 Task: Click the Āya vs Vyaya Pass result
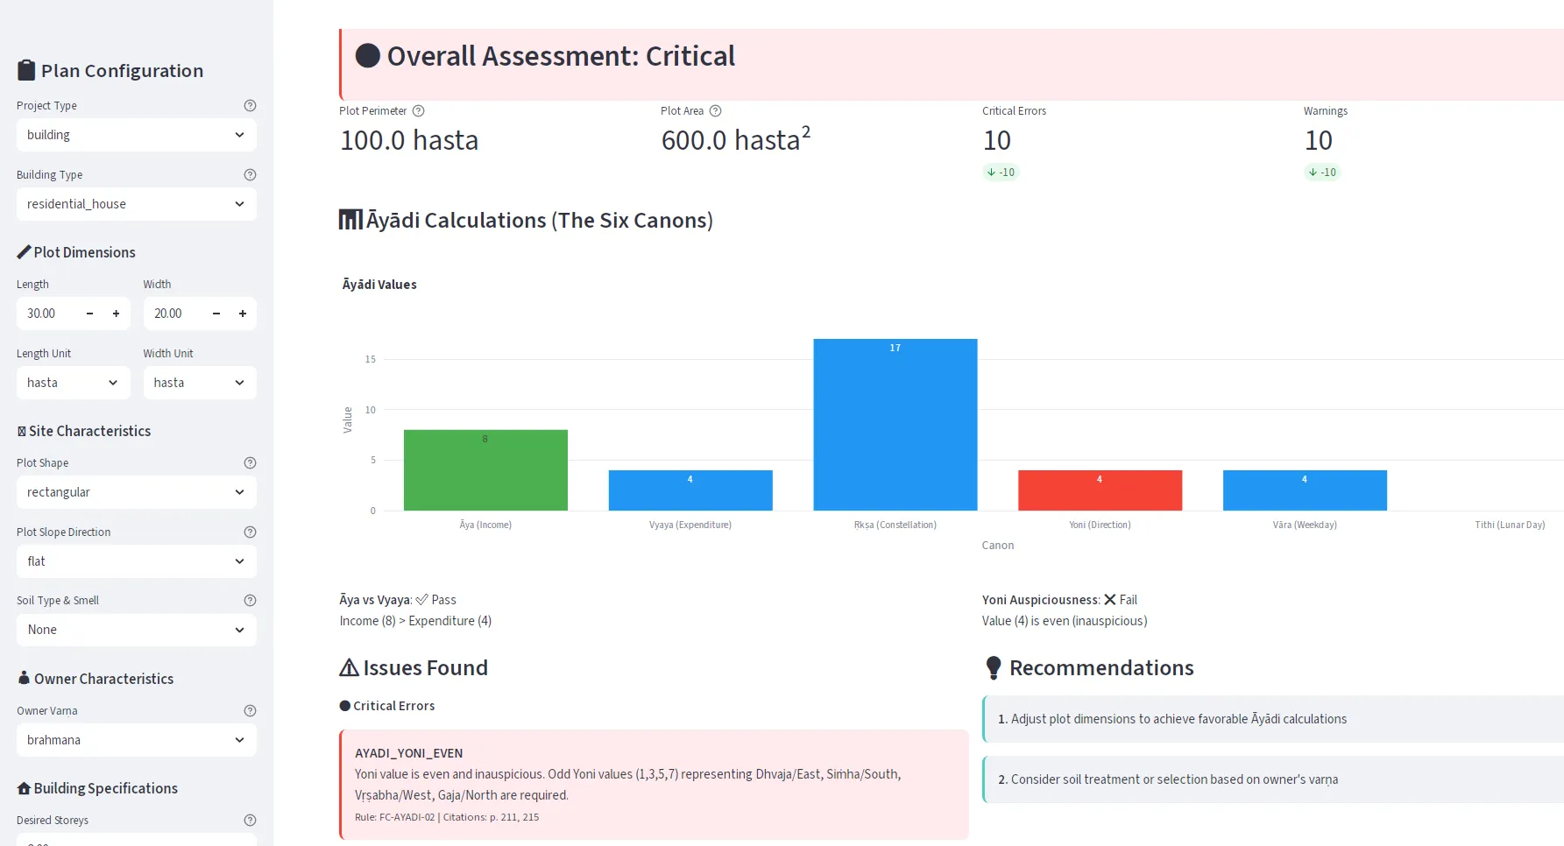(x=398, y=600)
